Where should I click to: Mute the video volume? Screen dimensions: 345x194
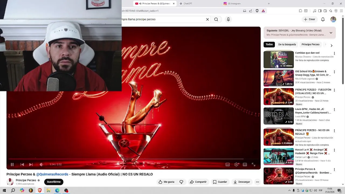point(41,164)
